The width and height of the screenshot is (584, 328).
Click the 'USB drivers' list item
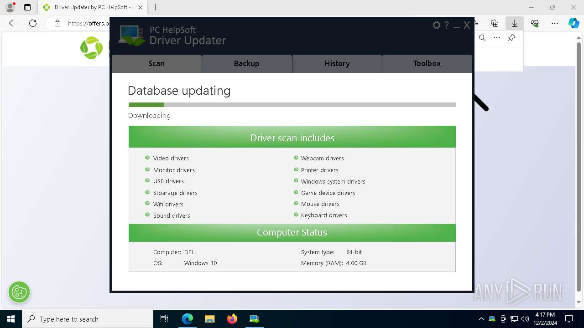[168, 181]
